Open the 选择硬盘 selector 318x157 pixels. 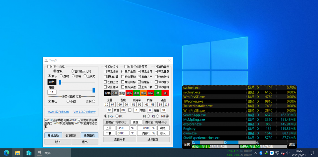tap(153, 139)
